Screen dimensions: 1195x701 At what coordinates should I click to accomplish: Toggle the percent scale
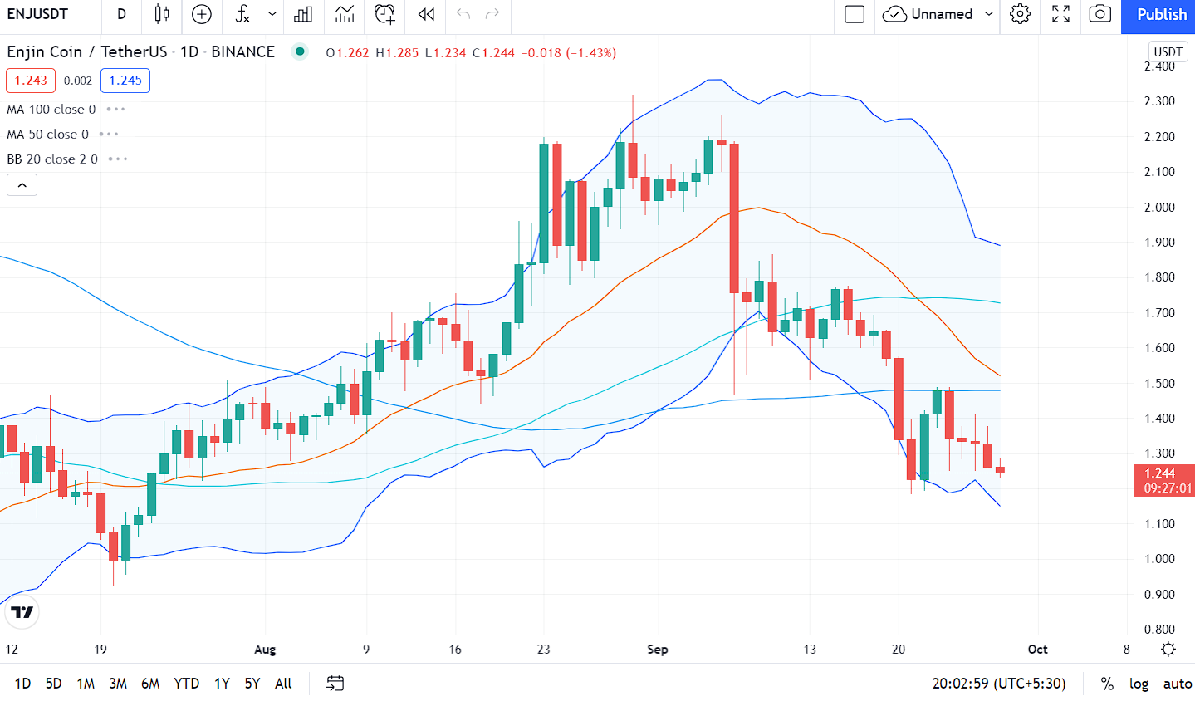point(1107,684)
